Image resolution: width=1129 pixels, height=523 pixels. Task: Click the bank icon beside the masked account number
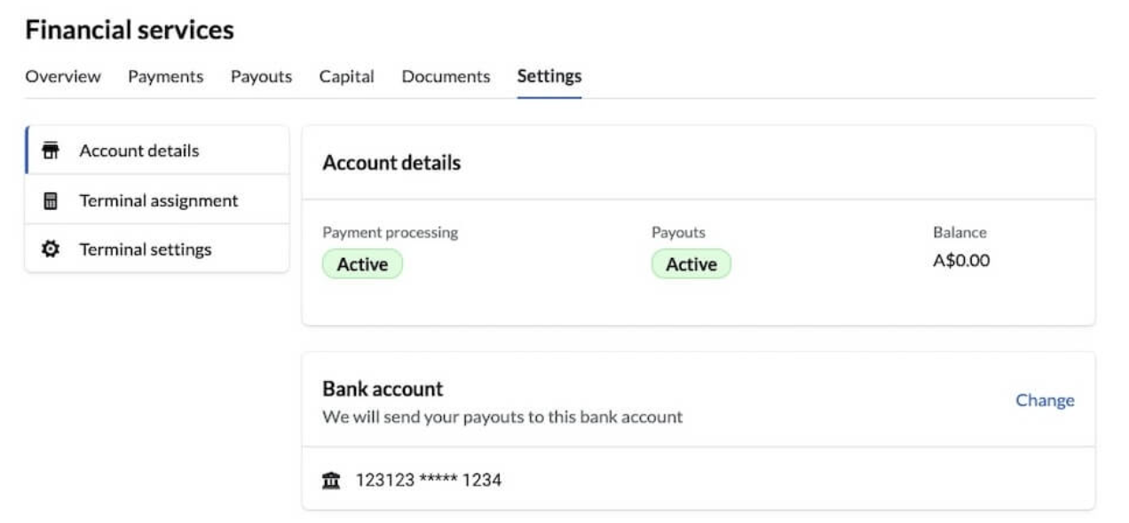click(331, 479)
